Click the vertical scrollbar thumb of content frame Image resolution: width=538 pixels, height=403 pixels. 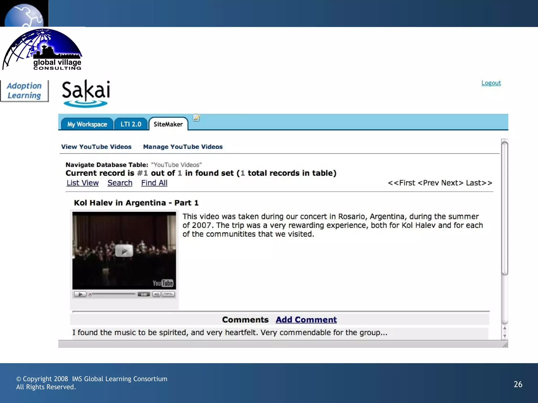tap(504, 208)
